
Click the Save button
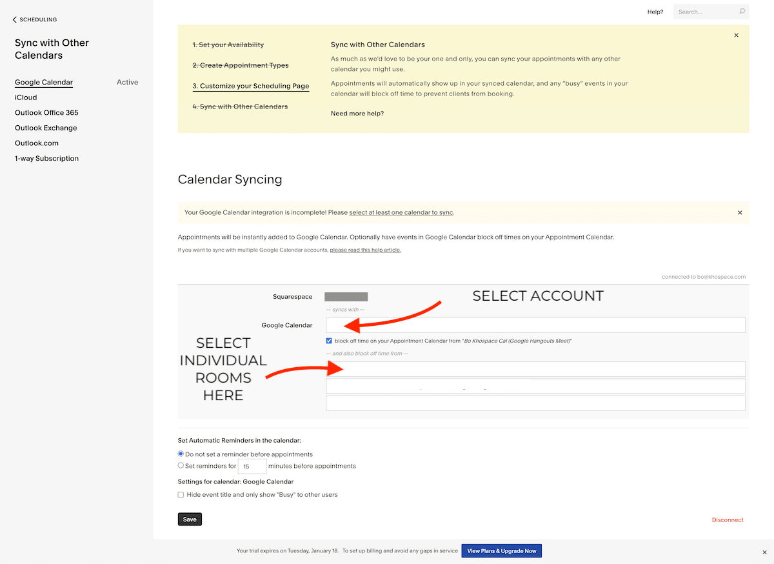pyautogui.click(x=190, y=519)
